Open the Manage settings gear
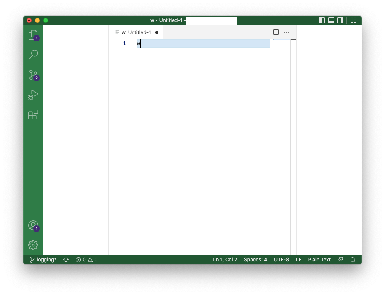 33,245
